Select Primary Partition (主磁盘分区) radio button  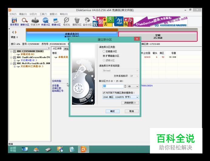(104, 51)
